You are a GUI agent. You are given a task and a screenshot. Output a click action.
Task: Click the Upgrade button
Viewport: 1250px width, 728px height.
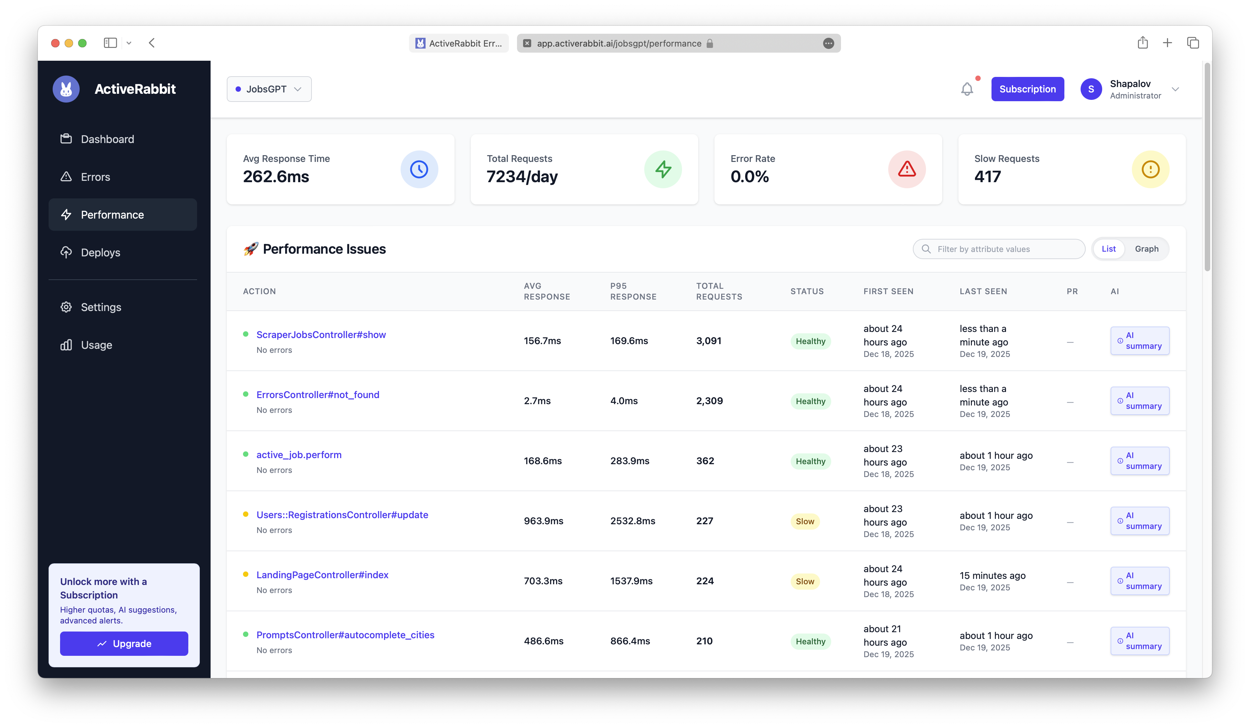[x=124, y=643]
